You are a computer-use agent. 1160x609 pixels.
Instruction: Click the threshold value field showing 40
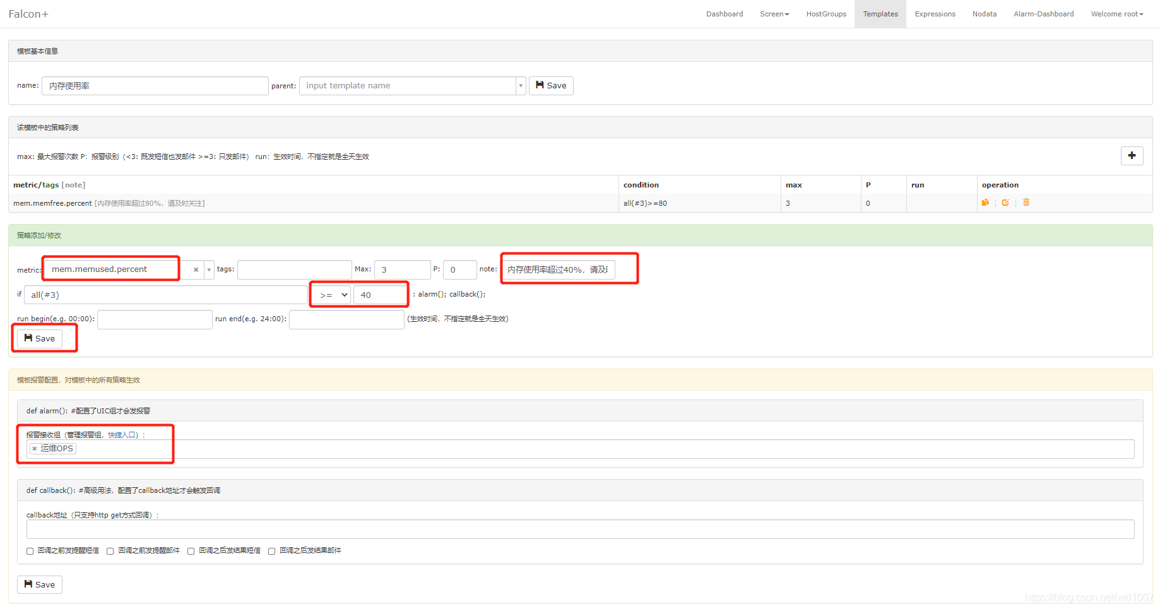[381, 295]
